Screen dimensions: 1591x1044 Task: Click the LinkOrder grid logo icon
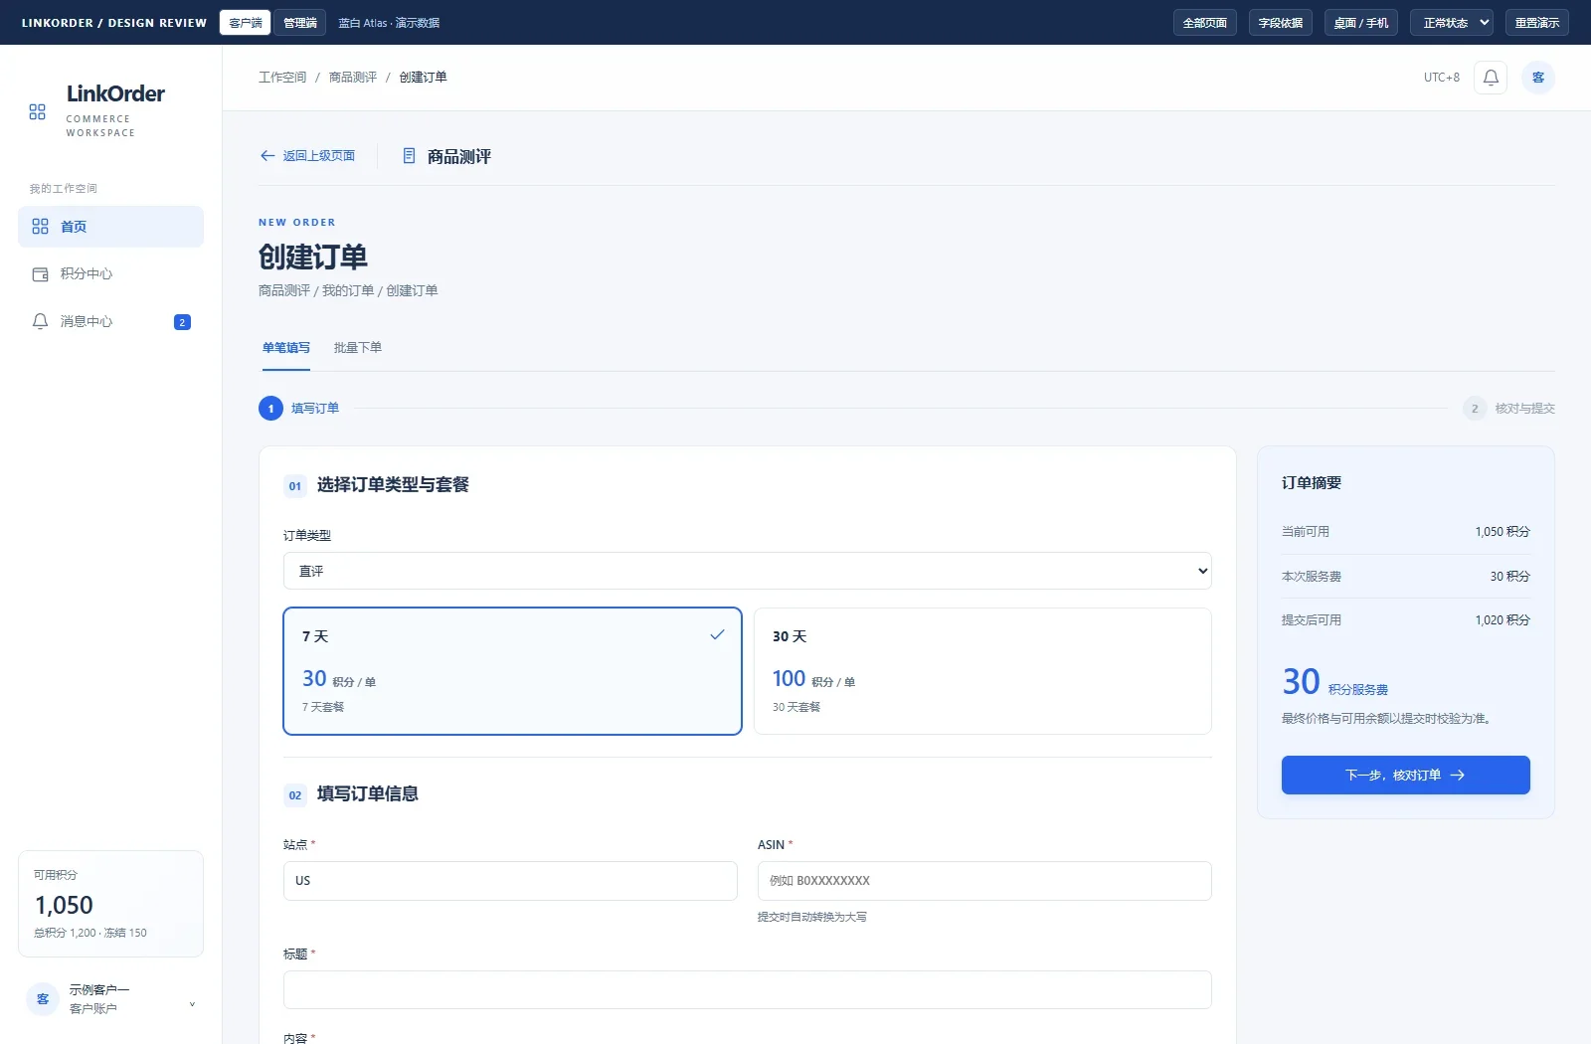coord(38,112)
